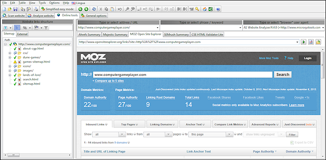The image size is (326, 160).
Task: Open the phrase / keyword dropdown
Action: click(240, 28)
